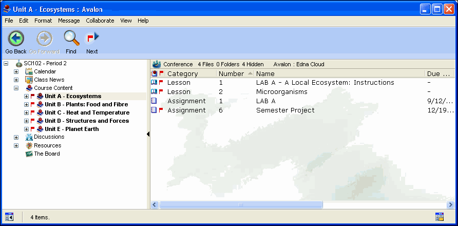
Task: Sort by the Due column header
Action: pyautogui.click(x=438, y=74)
